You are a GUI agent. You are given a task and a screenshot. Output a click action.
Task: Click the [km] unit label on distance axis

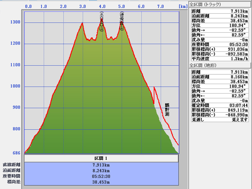(x=183, y=6)
